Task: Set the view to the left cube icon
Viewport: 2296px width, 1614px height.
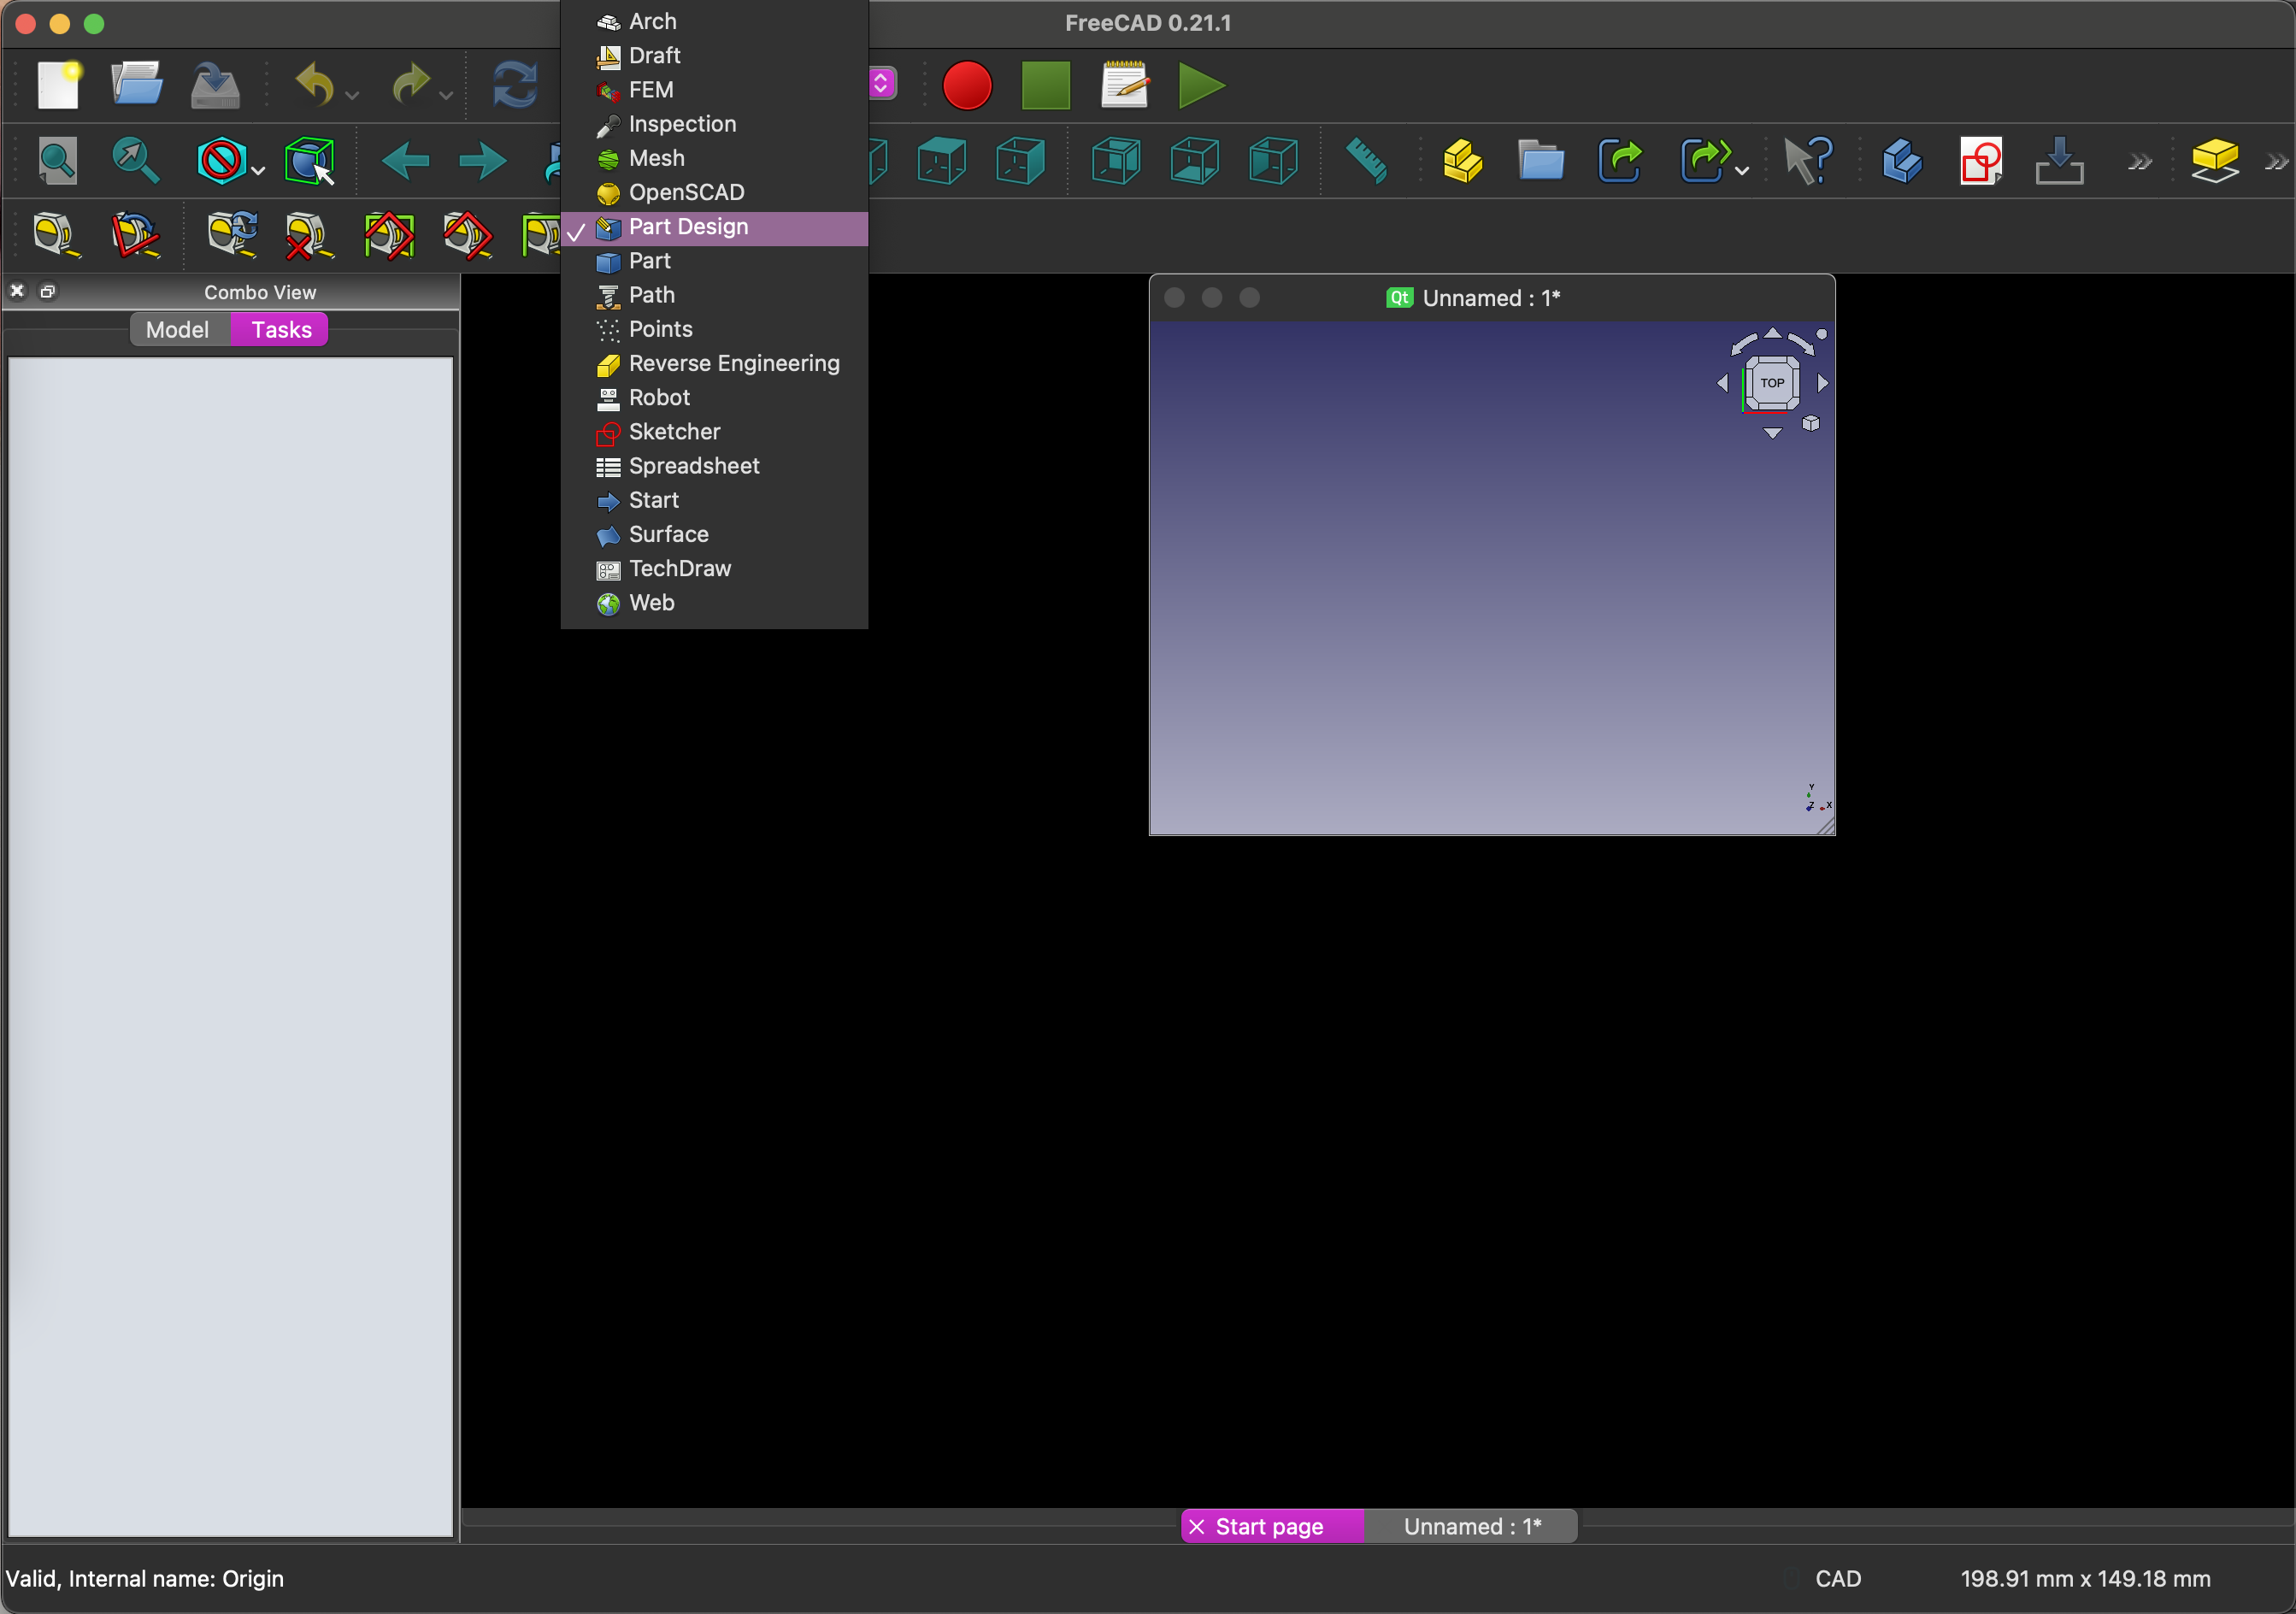Action: click(x=1274, y=161)
